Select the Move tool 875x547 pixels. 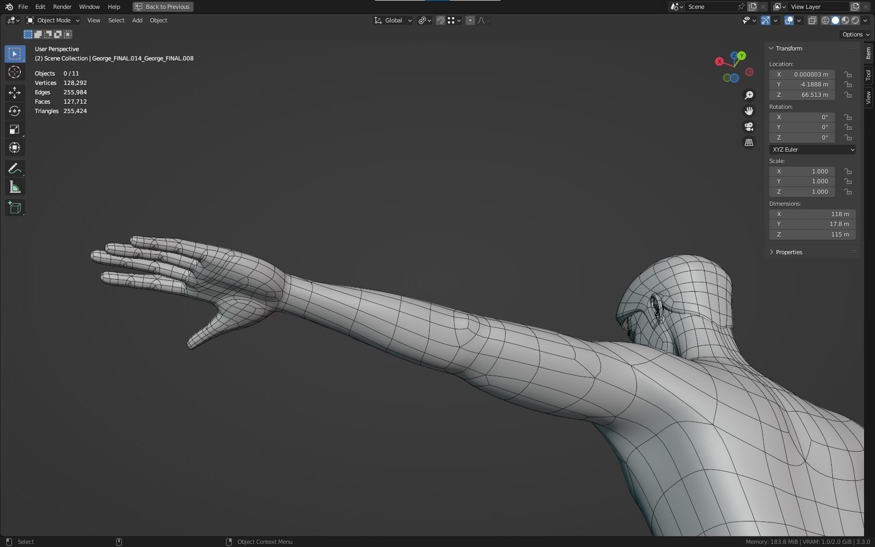pyautogui.click(x=15, y=93)
